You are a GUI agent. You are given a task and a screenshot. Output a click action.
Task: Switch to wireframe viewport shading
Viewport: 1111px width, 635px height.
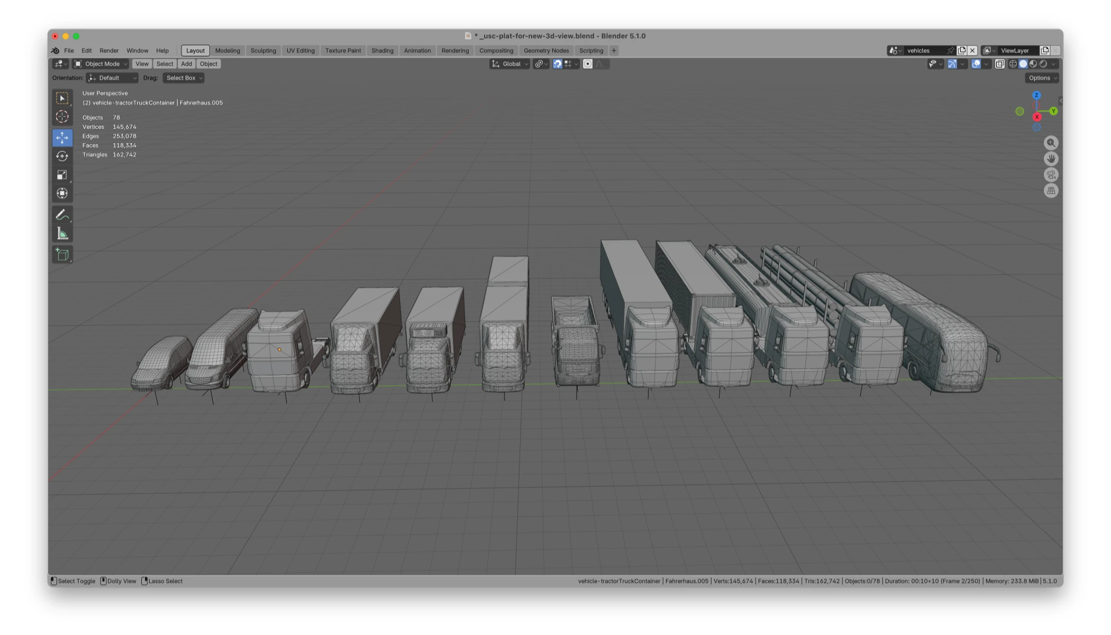pos(1013,64)
